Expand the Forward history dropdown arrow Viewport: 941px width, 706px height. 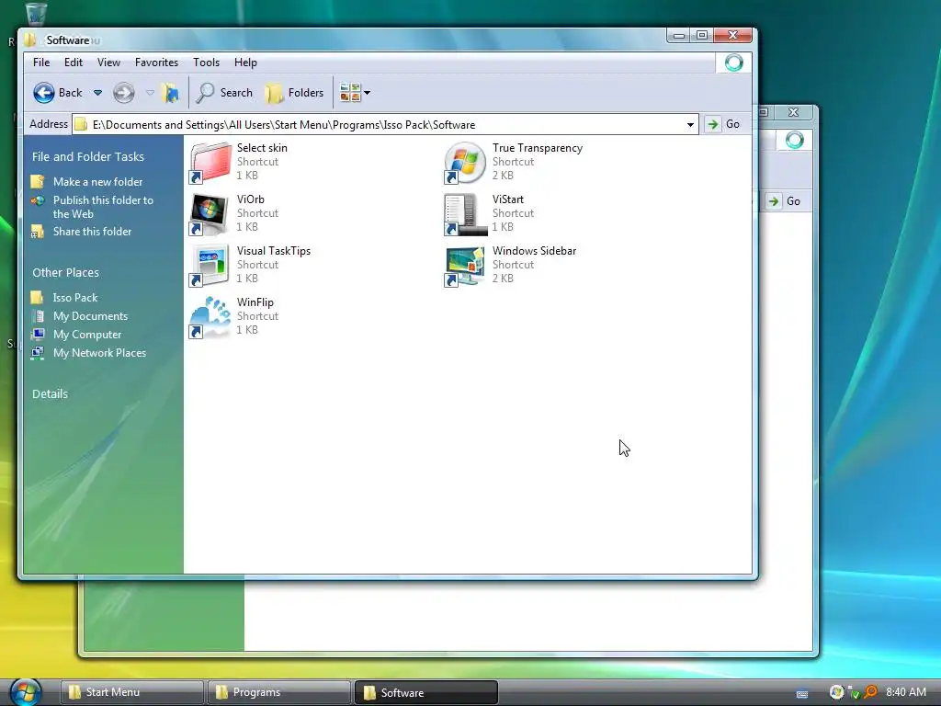click(x=150, y=93)
